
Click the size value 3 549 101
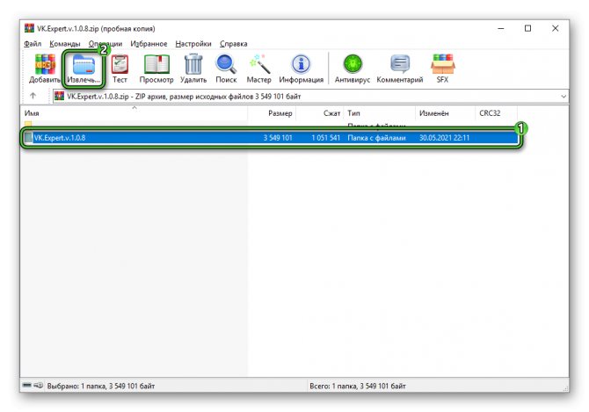[x=278, y=138]
